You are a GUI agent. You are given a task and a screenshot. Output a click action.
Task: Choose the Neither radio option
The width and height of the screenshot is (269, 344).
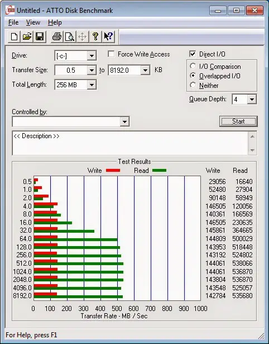(x=193, y=85)
